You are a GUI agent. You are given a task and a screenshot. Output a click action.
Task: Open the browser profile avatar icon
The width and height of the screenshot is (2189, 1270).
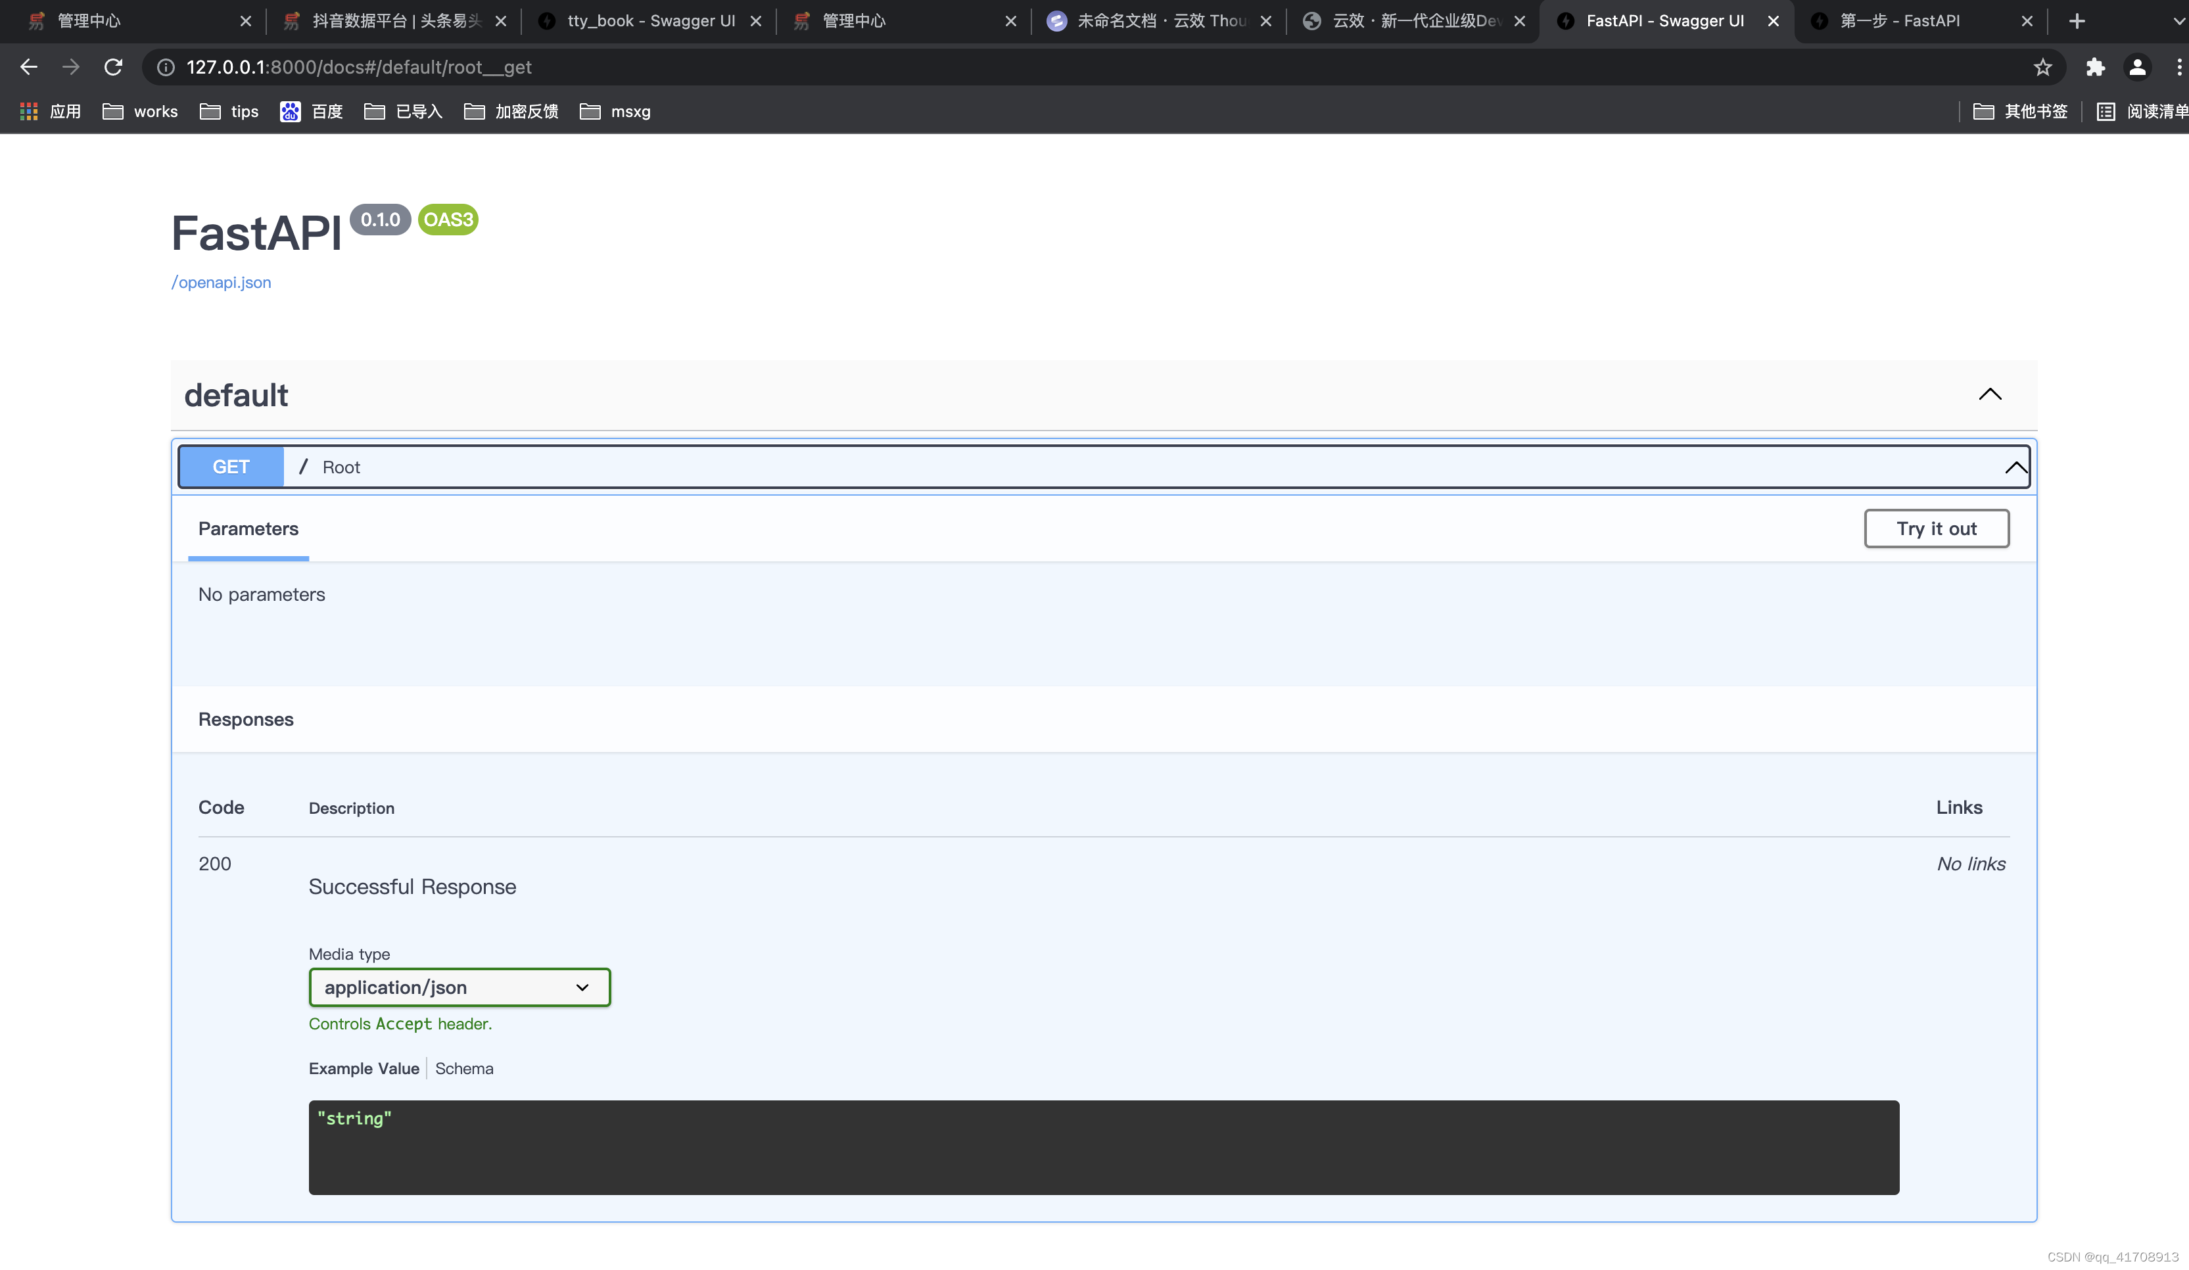(x=2137, y=67)
